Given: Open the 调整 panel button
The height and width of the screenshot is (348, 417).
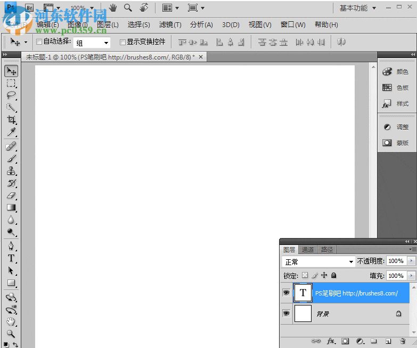Looking at the screenshot, I should [x=395, y=127].
